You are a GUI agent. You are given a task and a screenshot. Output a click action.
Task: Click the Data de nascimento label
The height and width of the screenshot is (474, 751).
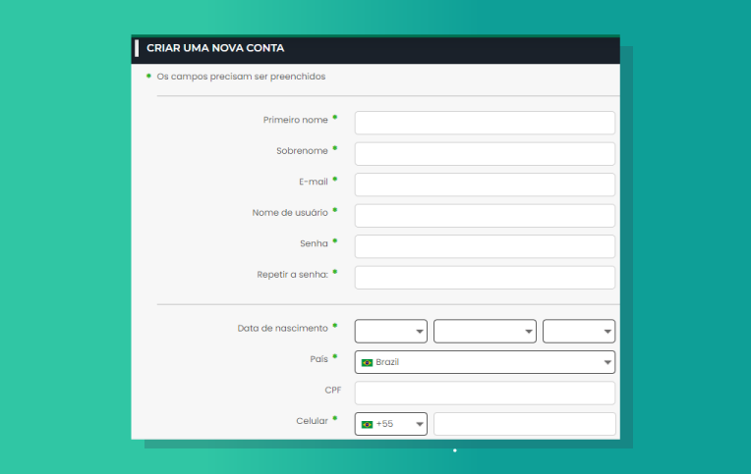pyautogui.click(x=282, y=328)
